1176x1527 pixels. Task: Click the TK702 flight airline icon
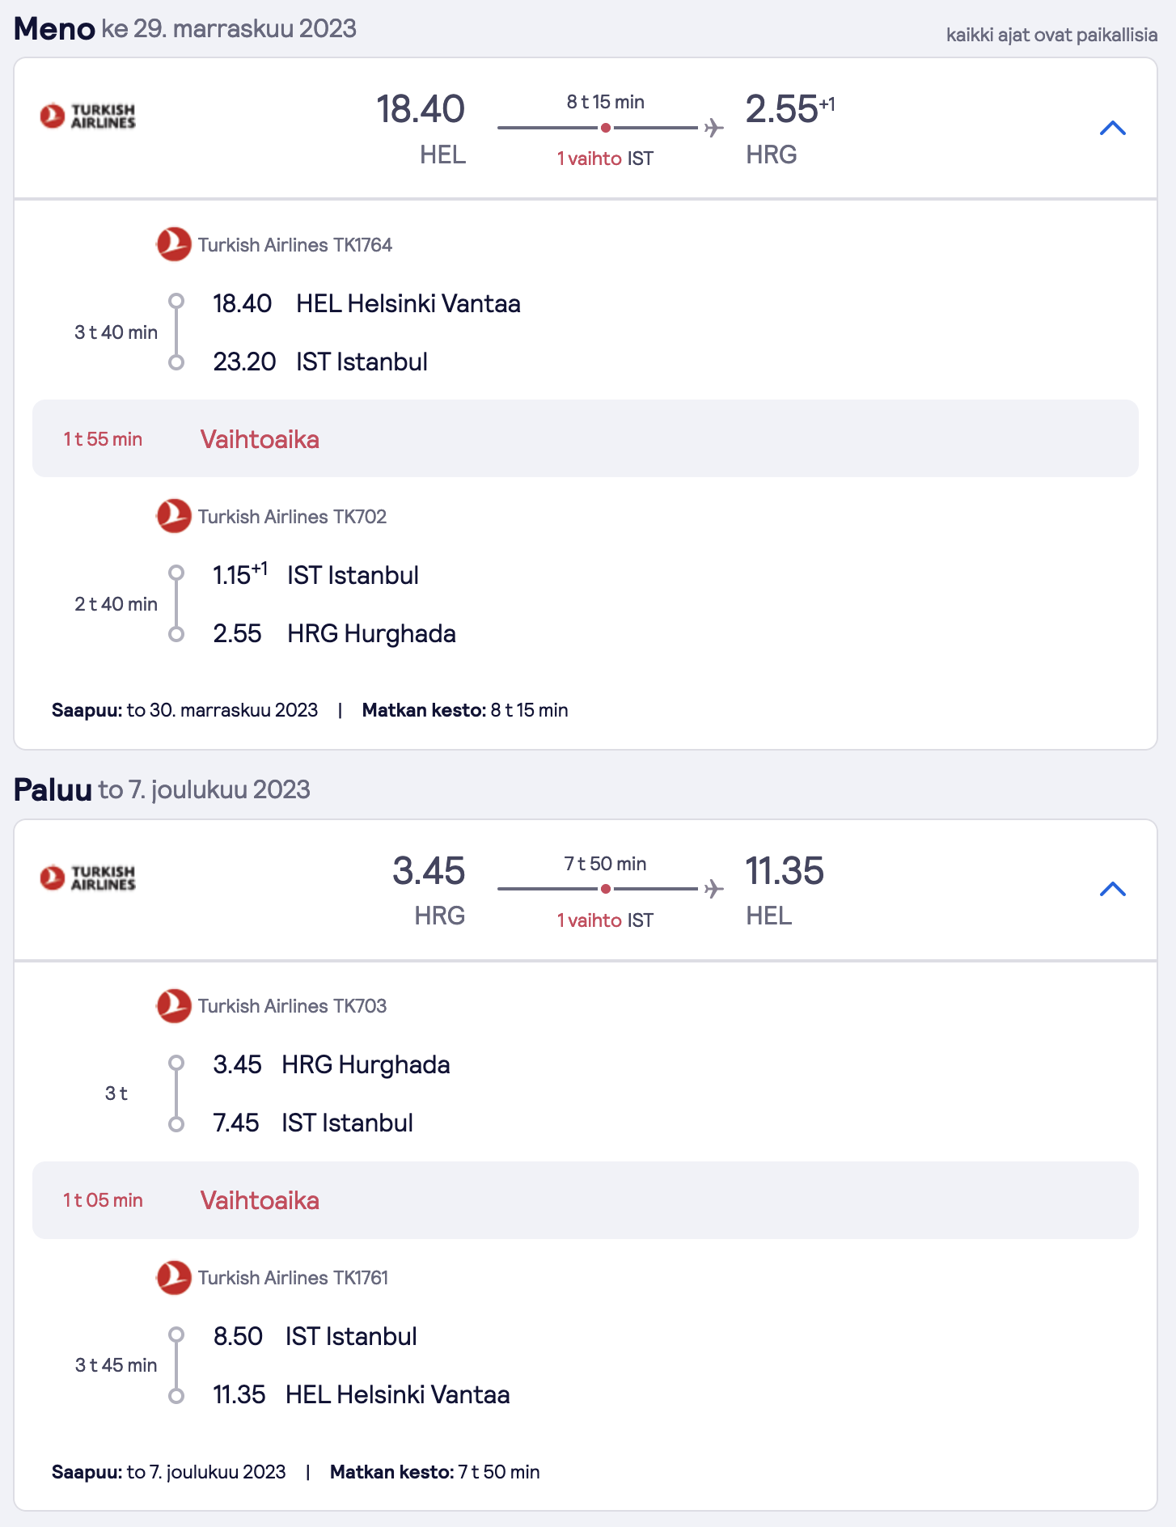pos(173,516)
